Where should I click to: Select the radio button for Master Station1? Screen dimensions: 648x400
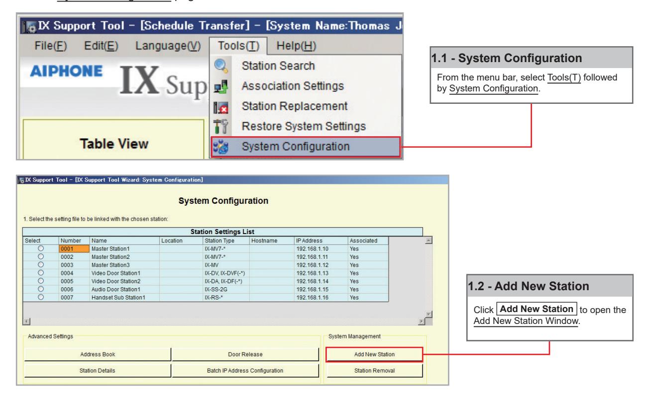41,248
